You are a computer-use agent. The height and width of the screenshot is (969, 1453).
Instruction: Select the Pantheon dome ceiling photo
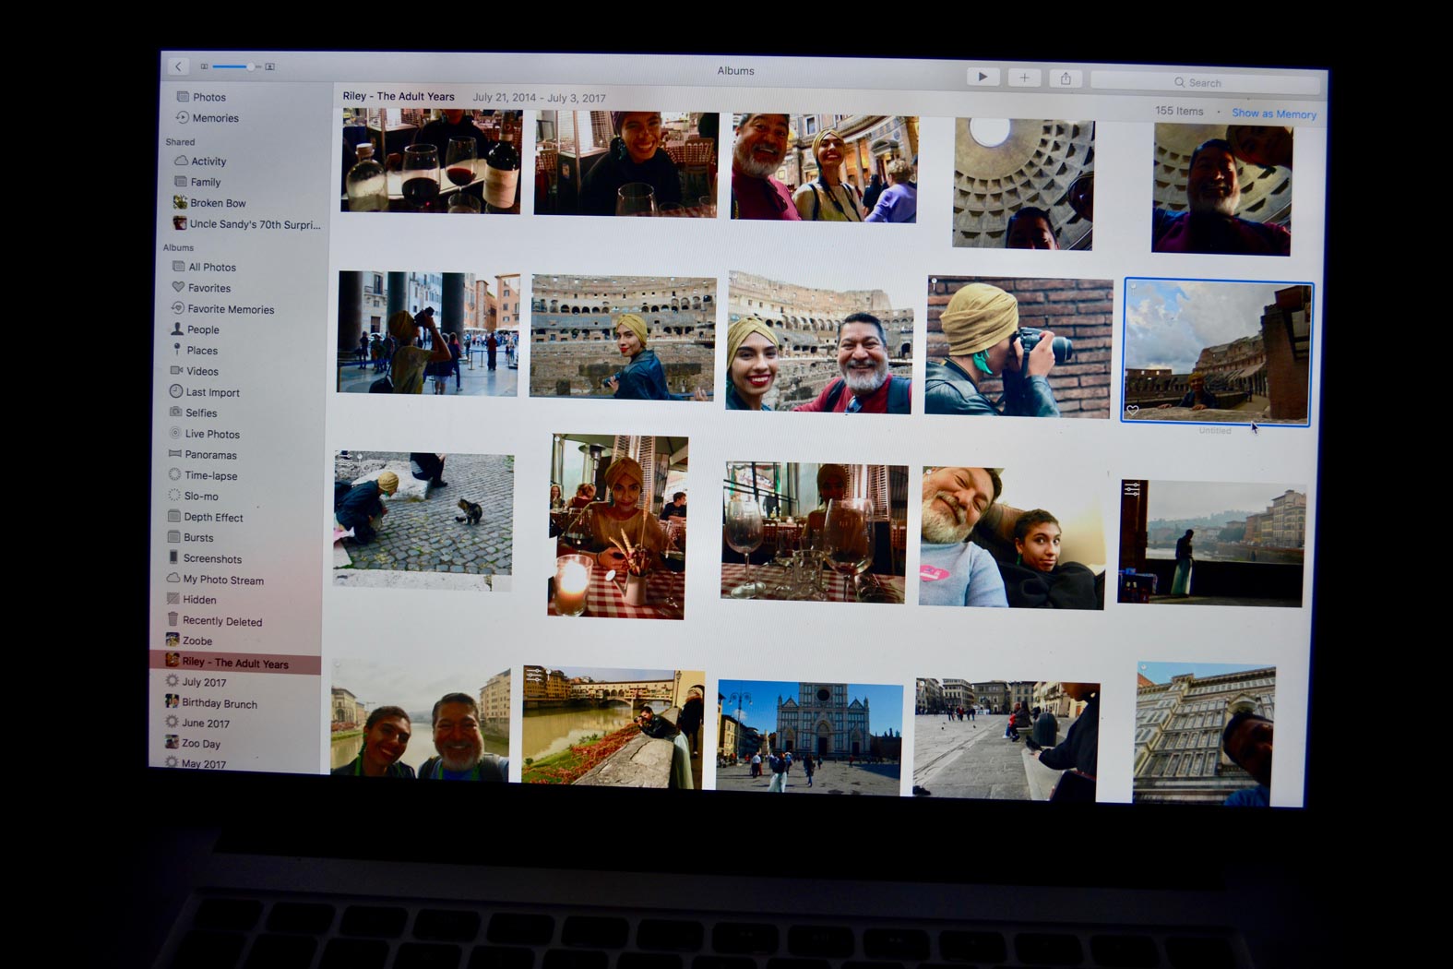click(x=1022, y=185)
